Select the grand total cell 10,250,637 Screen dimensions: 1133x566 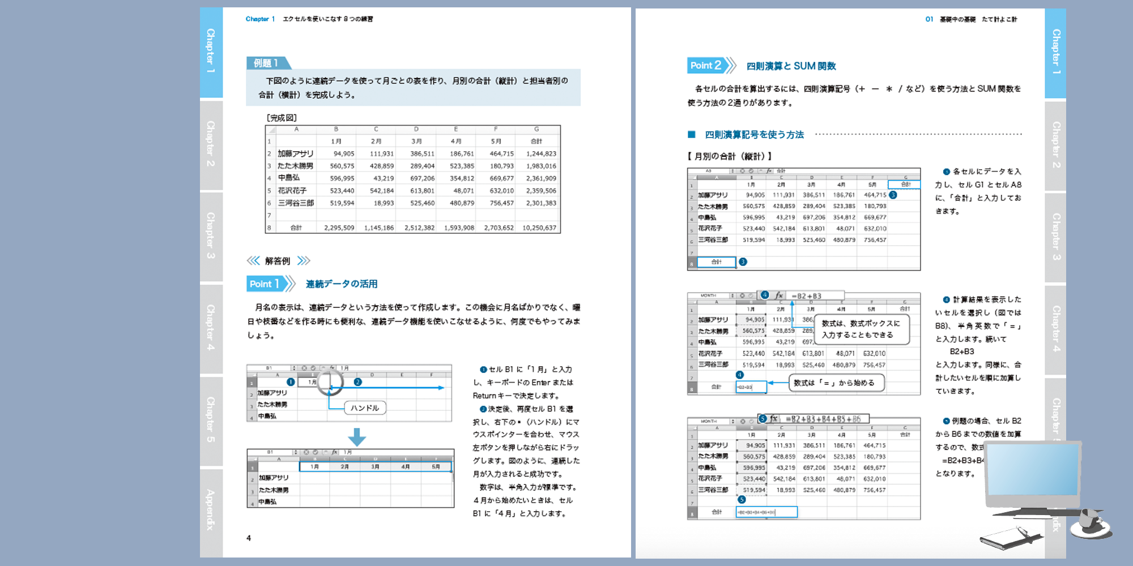tap(539, 228)
